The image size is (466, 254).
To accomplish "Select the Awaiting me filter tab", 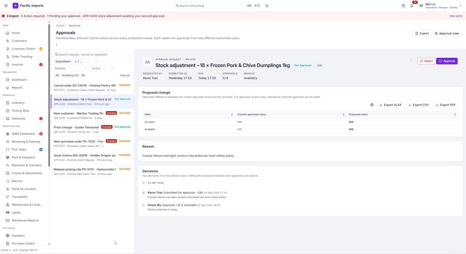I will pyautogui.click(x=70, y=75).
